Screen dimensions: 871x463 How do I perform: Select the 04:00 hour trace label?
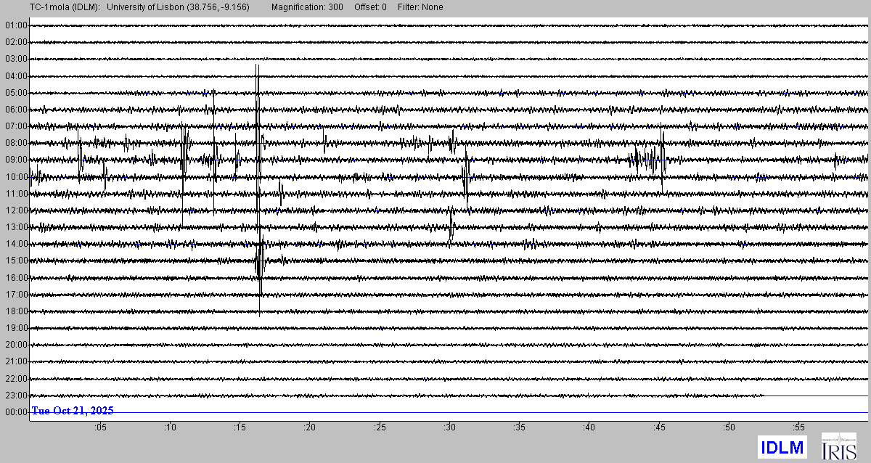click(x=15, y=75)
